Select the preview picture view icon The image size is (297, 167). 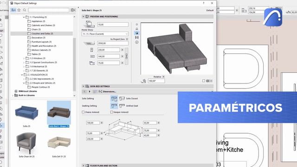tap(137, 38)
